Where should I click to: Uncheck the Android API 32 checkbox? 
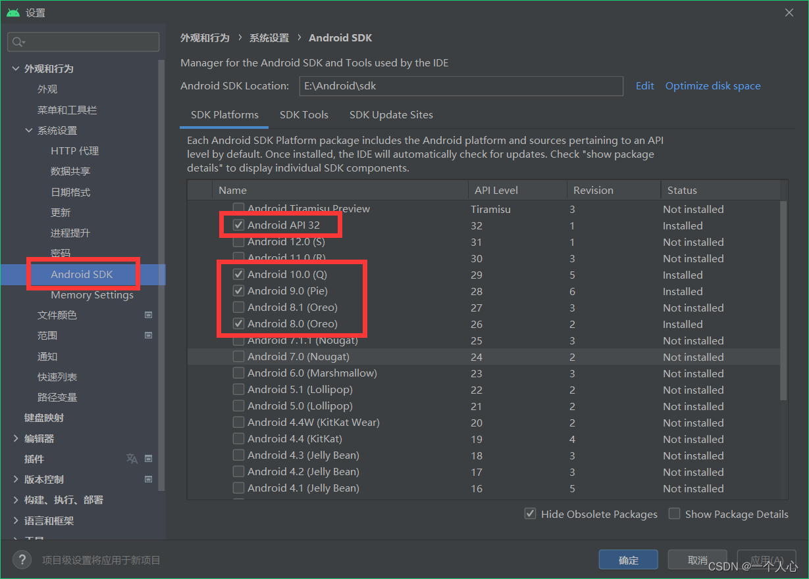click(x=238, y=225)
